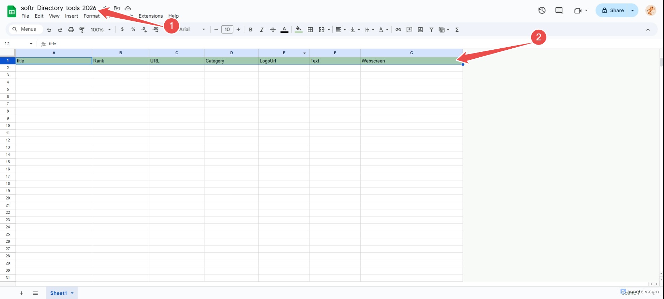The width and height of the screenshot is (664, 299).
Task: Toggle italic formatting
Action: pos(261,30)
